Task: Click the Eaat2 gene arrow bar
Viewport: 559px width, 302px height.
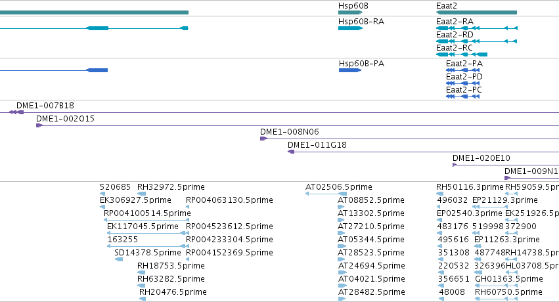Action: (x=476, y=12)
